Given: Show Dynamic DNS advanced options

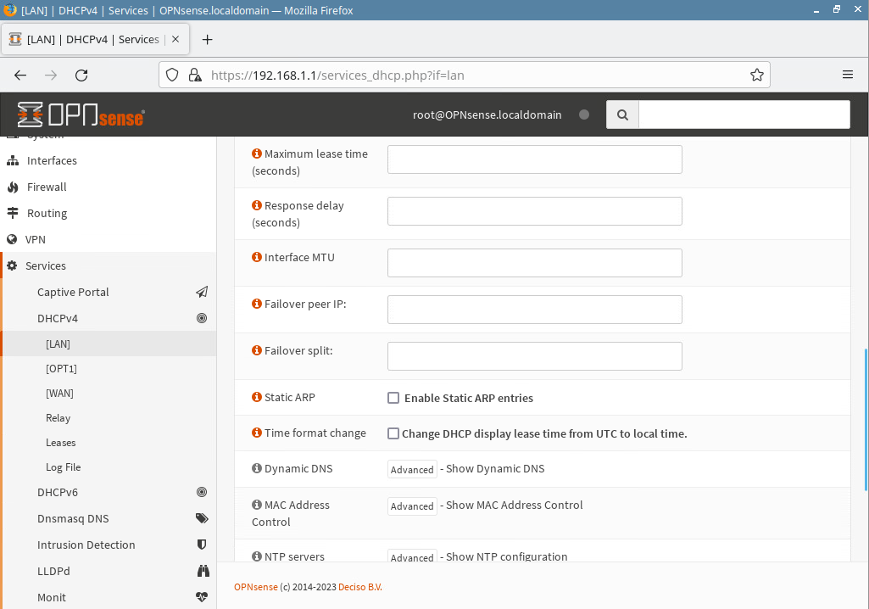Looking at the screenshot, I should click(412, 470).
